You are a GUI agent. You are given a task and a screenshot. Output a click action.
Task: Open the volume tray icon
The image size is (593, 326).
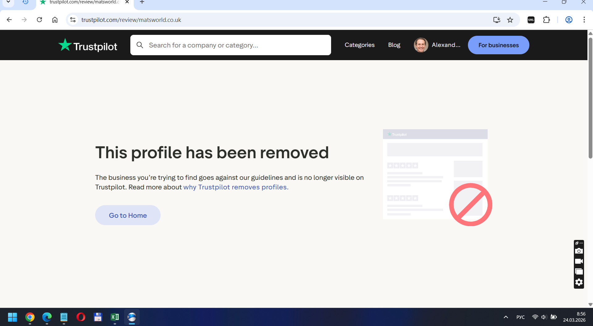click(544, 317)
